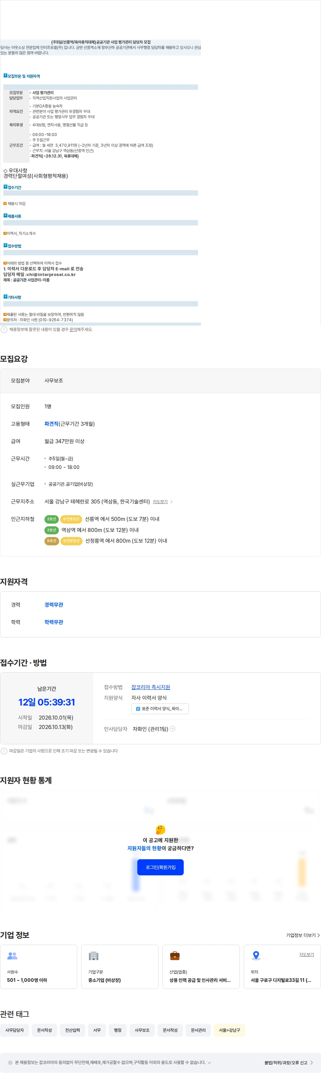Click the chevron after the address 지도보기 link

pyautogui.click(x=172, y=502)
